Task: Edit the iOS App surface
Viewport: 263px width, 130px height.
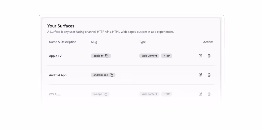Action: pos(200,94)
